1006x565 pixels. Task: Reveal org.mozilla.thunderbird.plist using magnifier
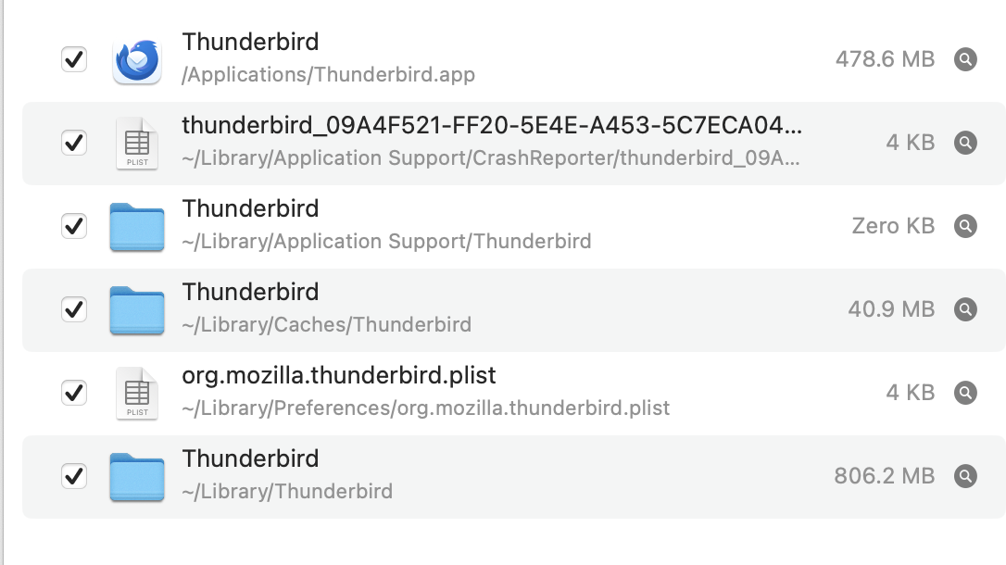pyautogui.click(x=965, y=394)
